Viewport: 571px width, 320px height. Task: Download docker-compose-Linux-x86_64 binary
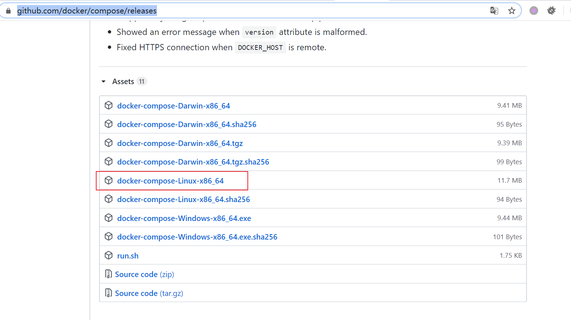(171, 181)
